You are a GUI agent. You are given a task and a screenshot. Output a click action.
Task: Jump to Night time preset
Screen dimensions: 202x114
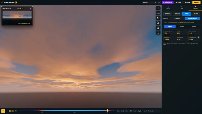(x=139, y=111)
